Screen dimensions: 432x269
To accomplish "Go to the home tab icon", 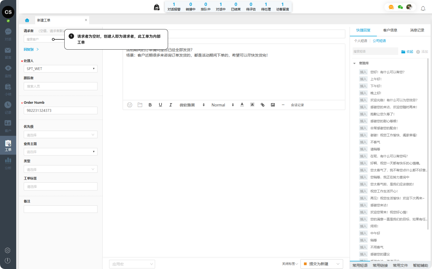I will (x=27, y=20).
